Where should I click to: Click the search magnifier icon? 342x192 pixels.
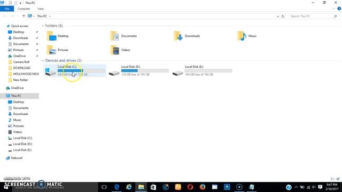pyautogui.click(x=335, y=17)
